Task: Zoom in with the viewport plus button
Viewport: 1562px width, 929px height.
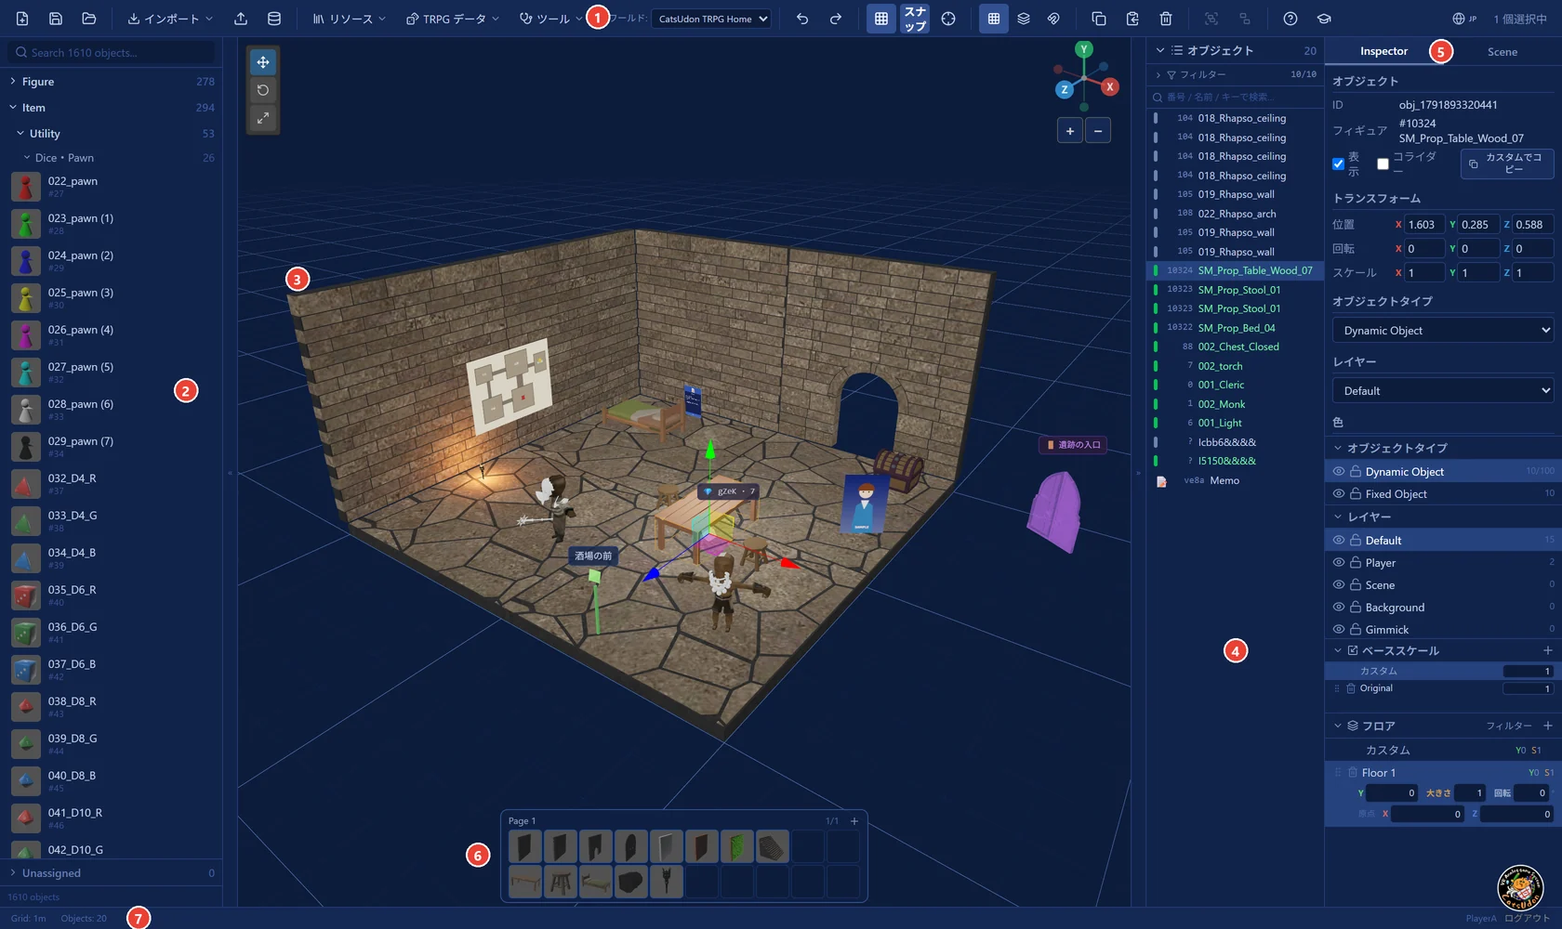Action: click(x=1070, y=131)
